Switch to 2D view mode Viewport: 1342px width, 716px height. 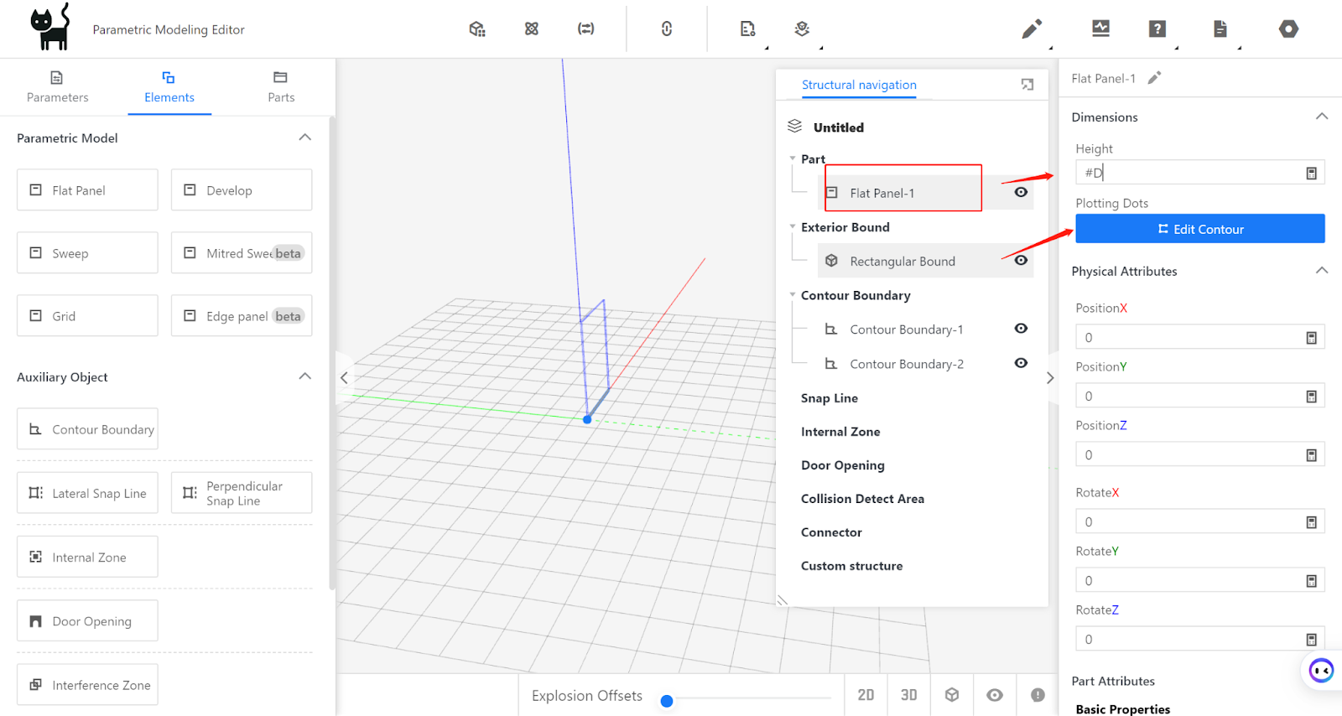coord(866,695)
